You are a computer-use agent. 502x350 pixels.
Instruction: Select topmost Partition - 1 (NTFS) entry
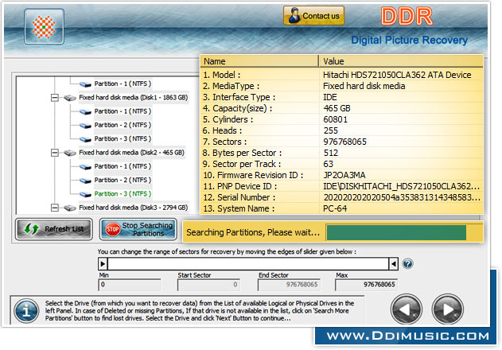[123, 84]
